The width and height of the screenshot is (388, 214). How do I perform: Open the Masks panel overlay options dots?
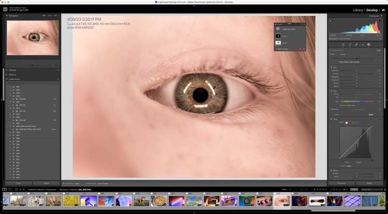coord(304,49)
